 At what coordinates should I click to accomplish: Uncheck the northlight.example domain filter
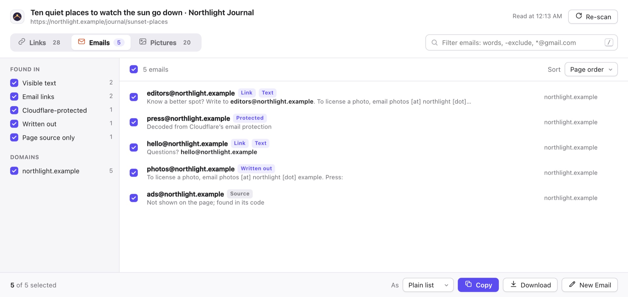[14, 171]
